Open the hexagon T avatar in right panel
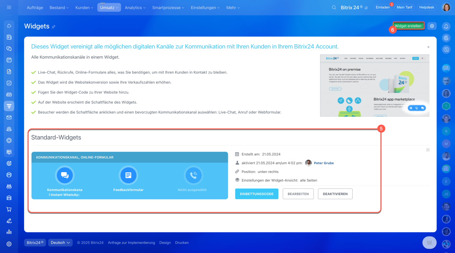The height and width of the screenshot is (253, 455). click(446, 106)
